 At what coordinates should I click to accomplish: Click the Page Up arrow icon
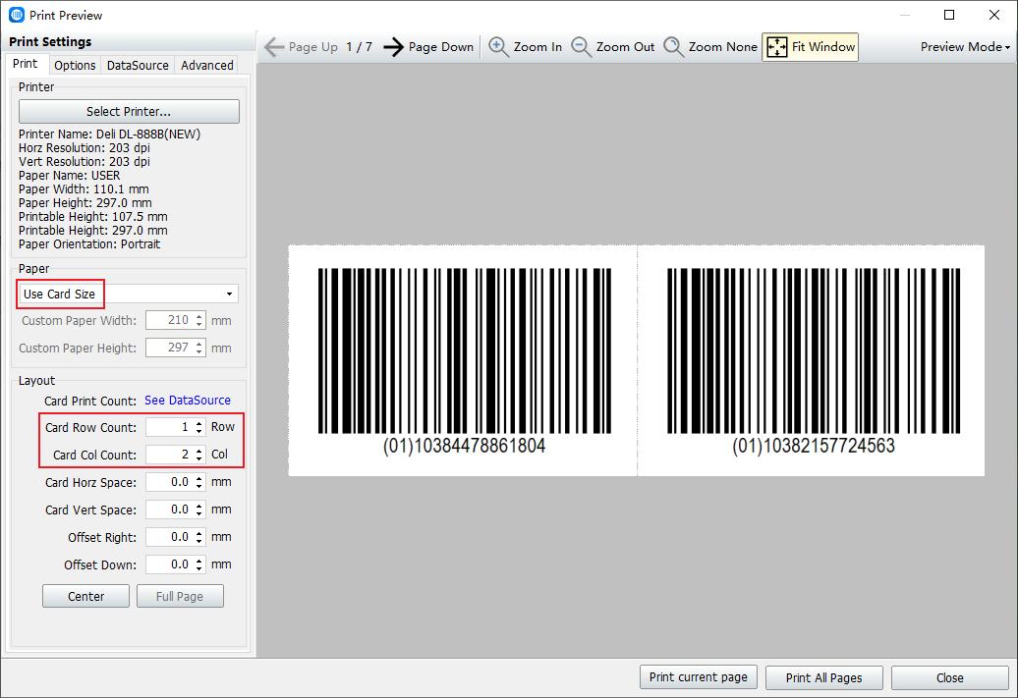coord(274,47)
